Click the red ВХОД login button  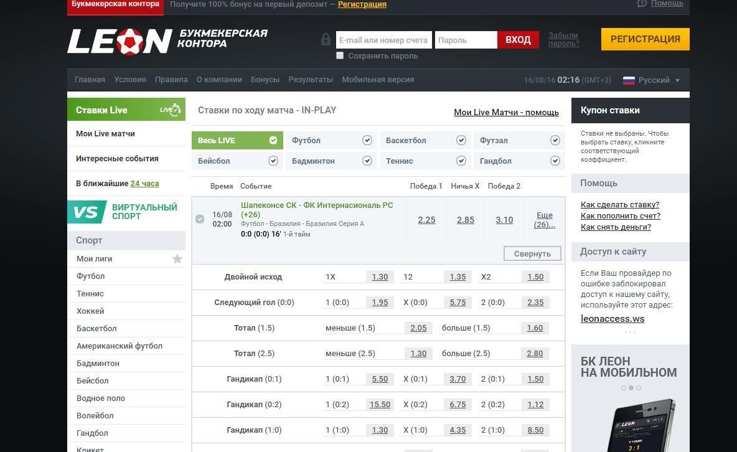[518, 40]
